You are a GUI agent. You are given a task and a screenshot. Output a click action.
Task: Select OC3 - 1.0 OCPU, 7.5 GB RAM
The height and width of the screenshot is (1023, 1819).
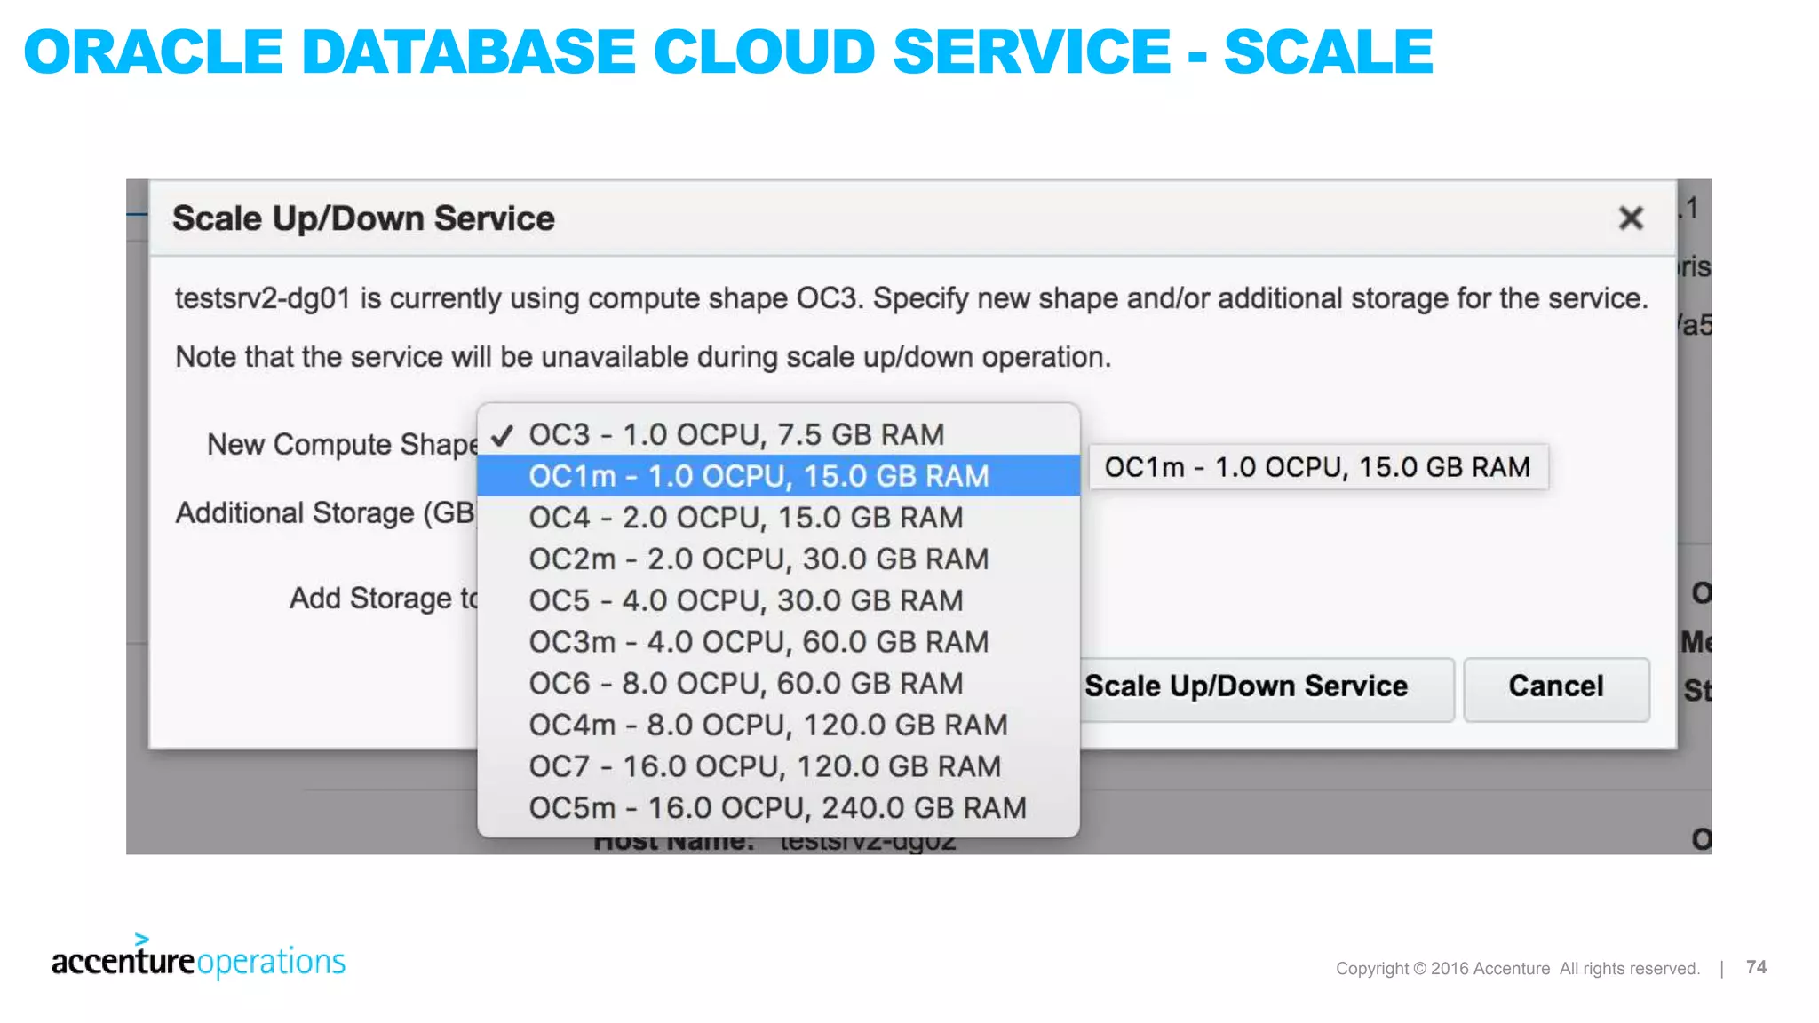778,434
